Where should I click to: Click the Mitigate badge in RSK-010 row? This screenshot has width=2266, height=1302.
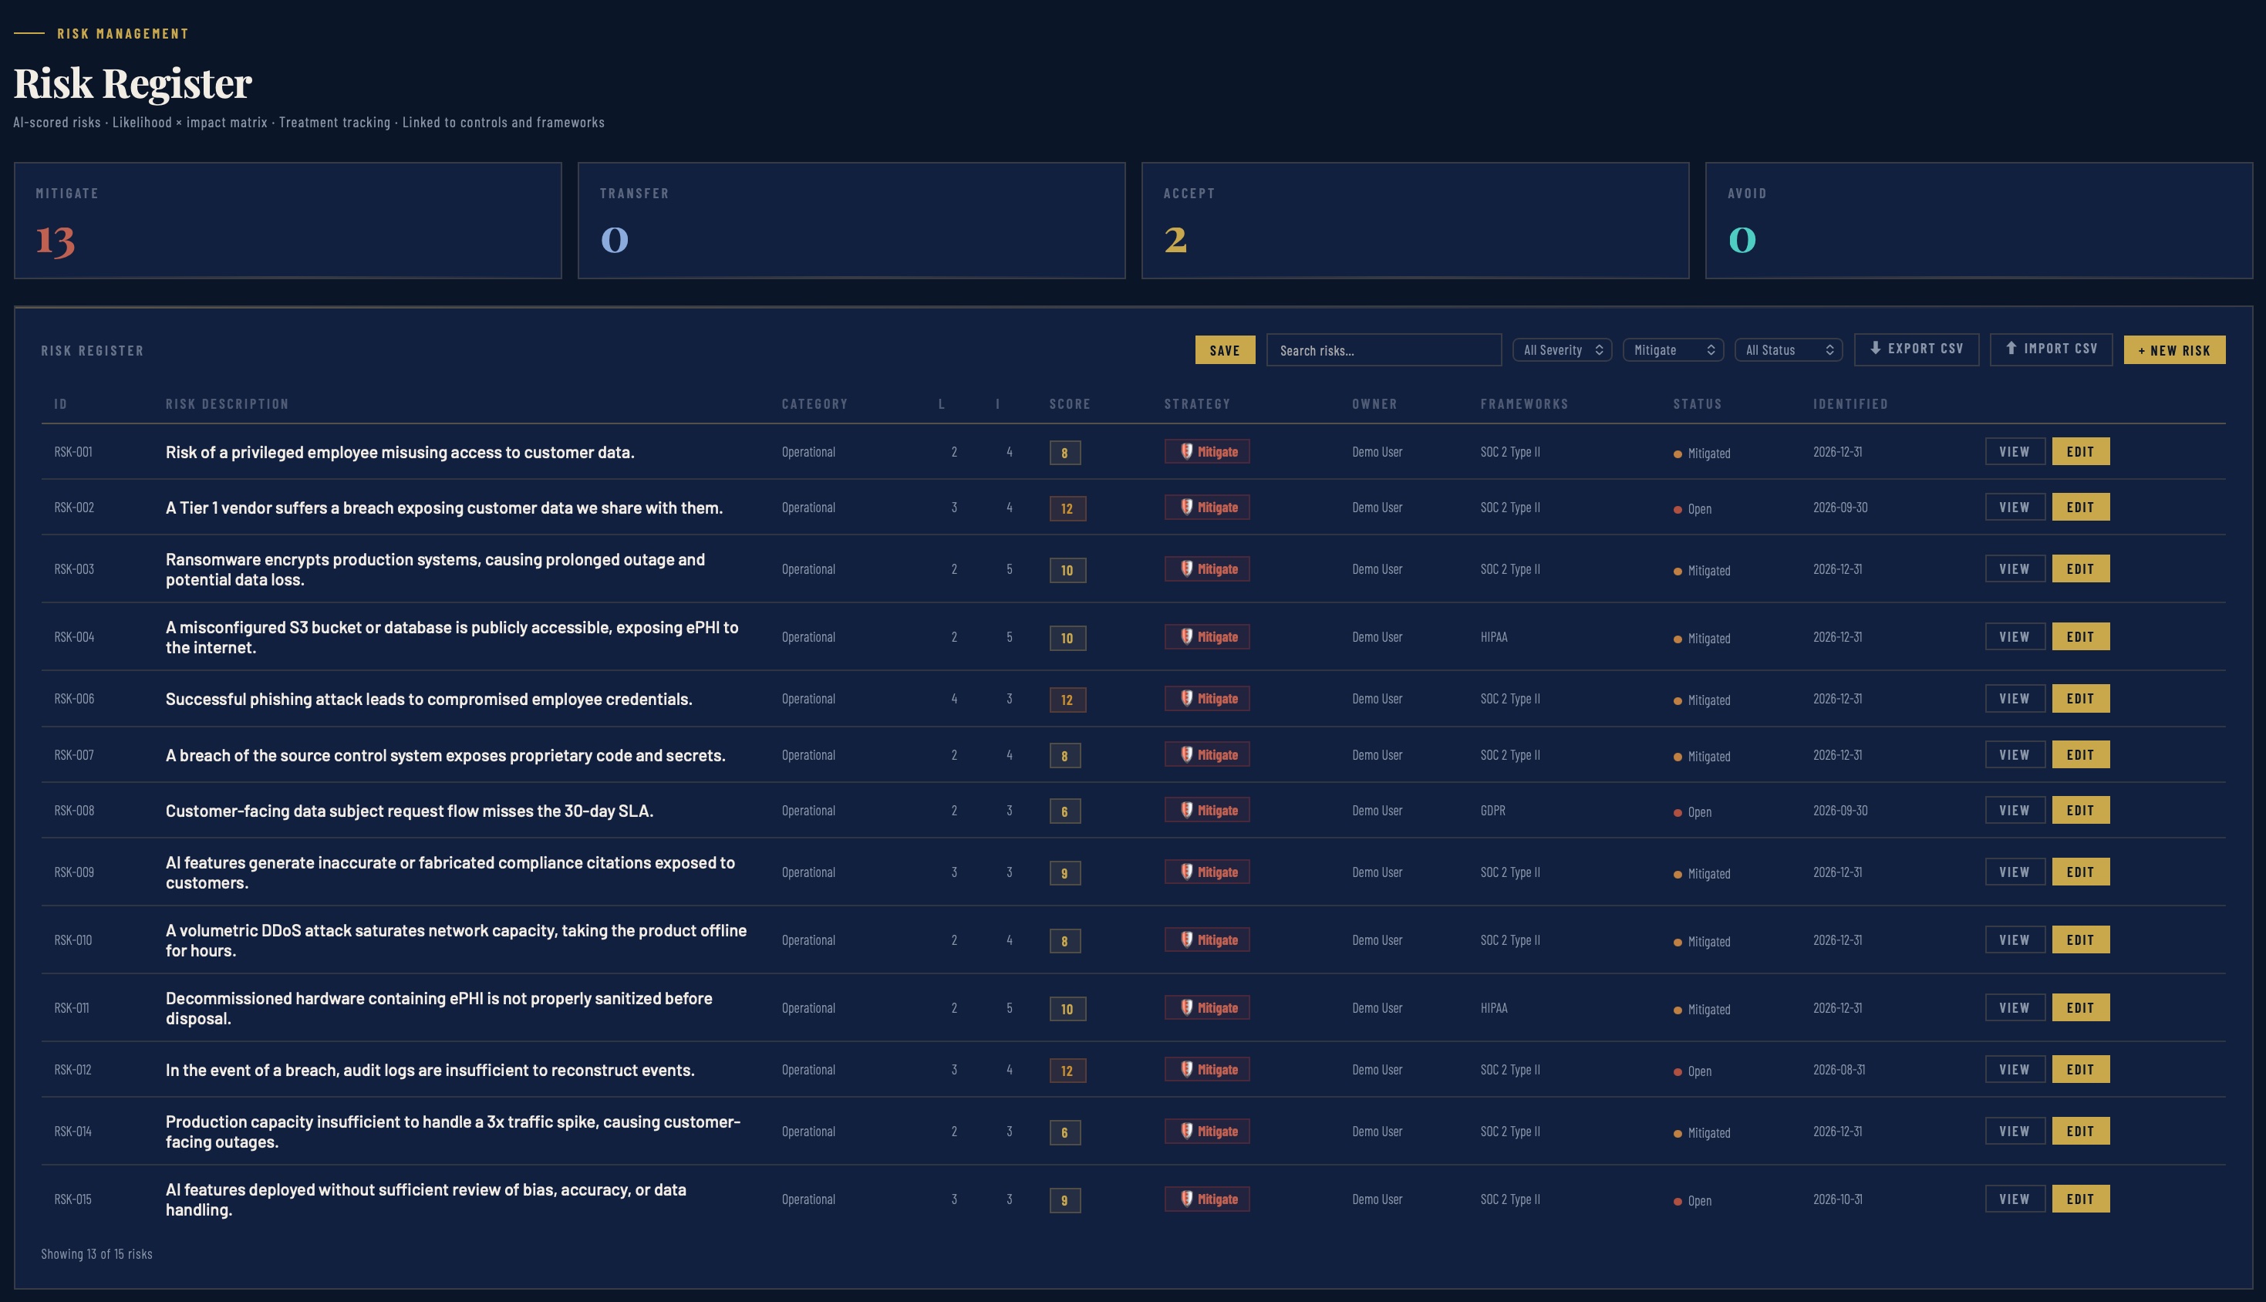pyautogui.click(x=1207, y=939)
